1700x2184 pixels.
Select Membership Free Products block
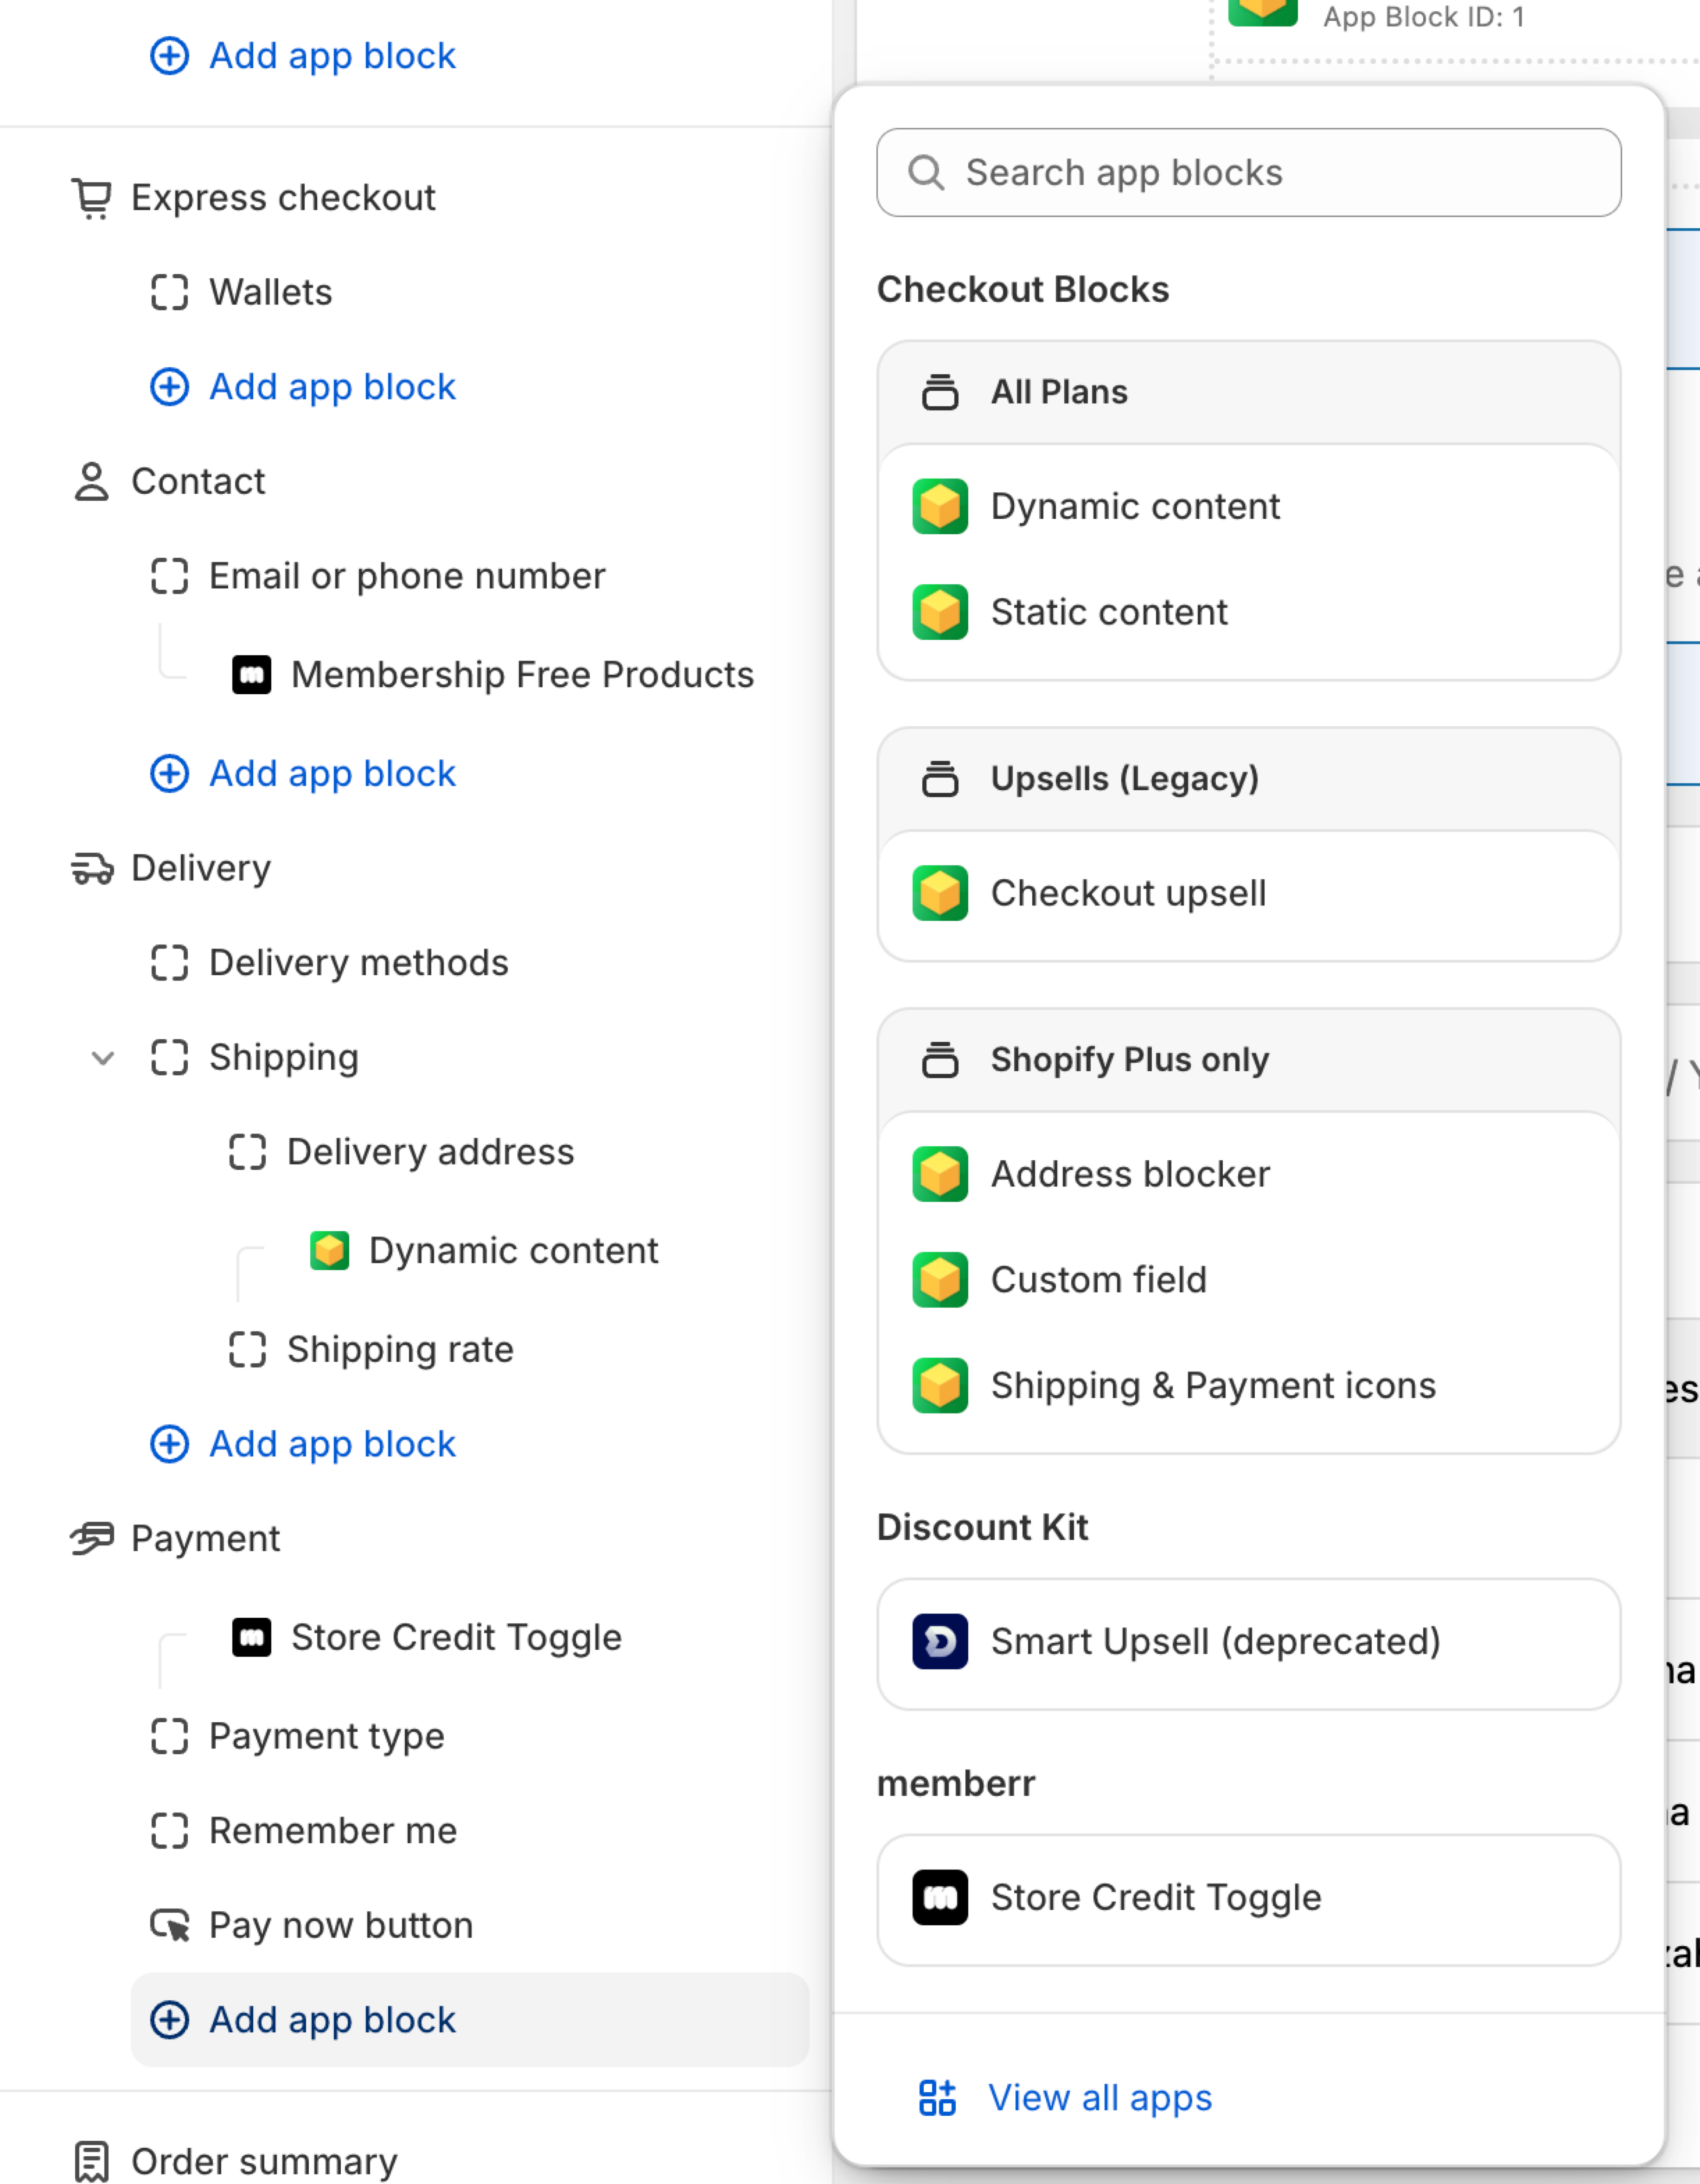[x=522, y=675]
